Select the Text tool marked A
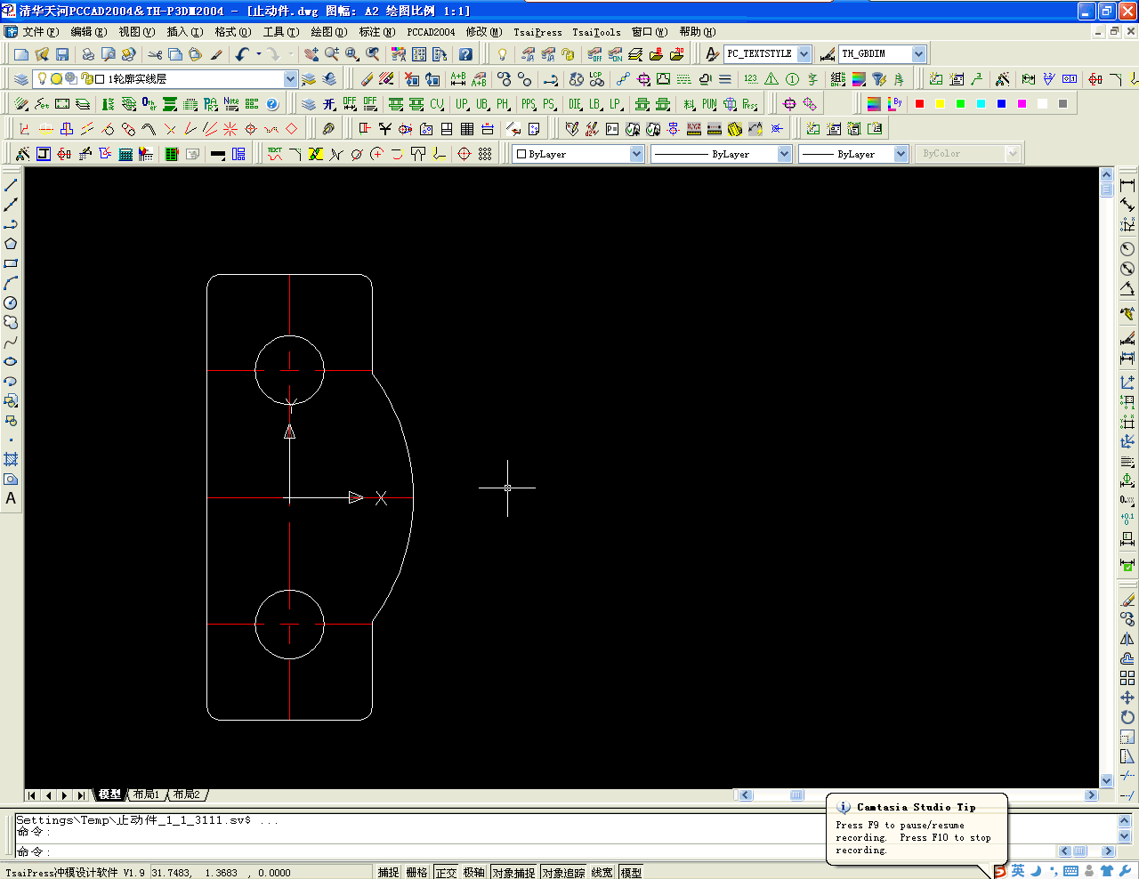 [x=11, y=498]
